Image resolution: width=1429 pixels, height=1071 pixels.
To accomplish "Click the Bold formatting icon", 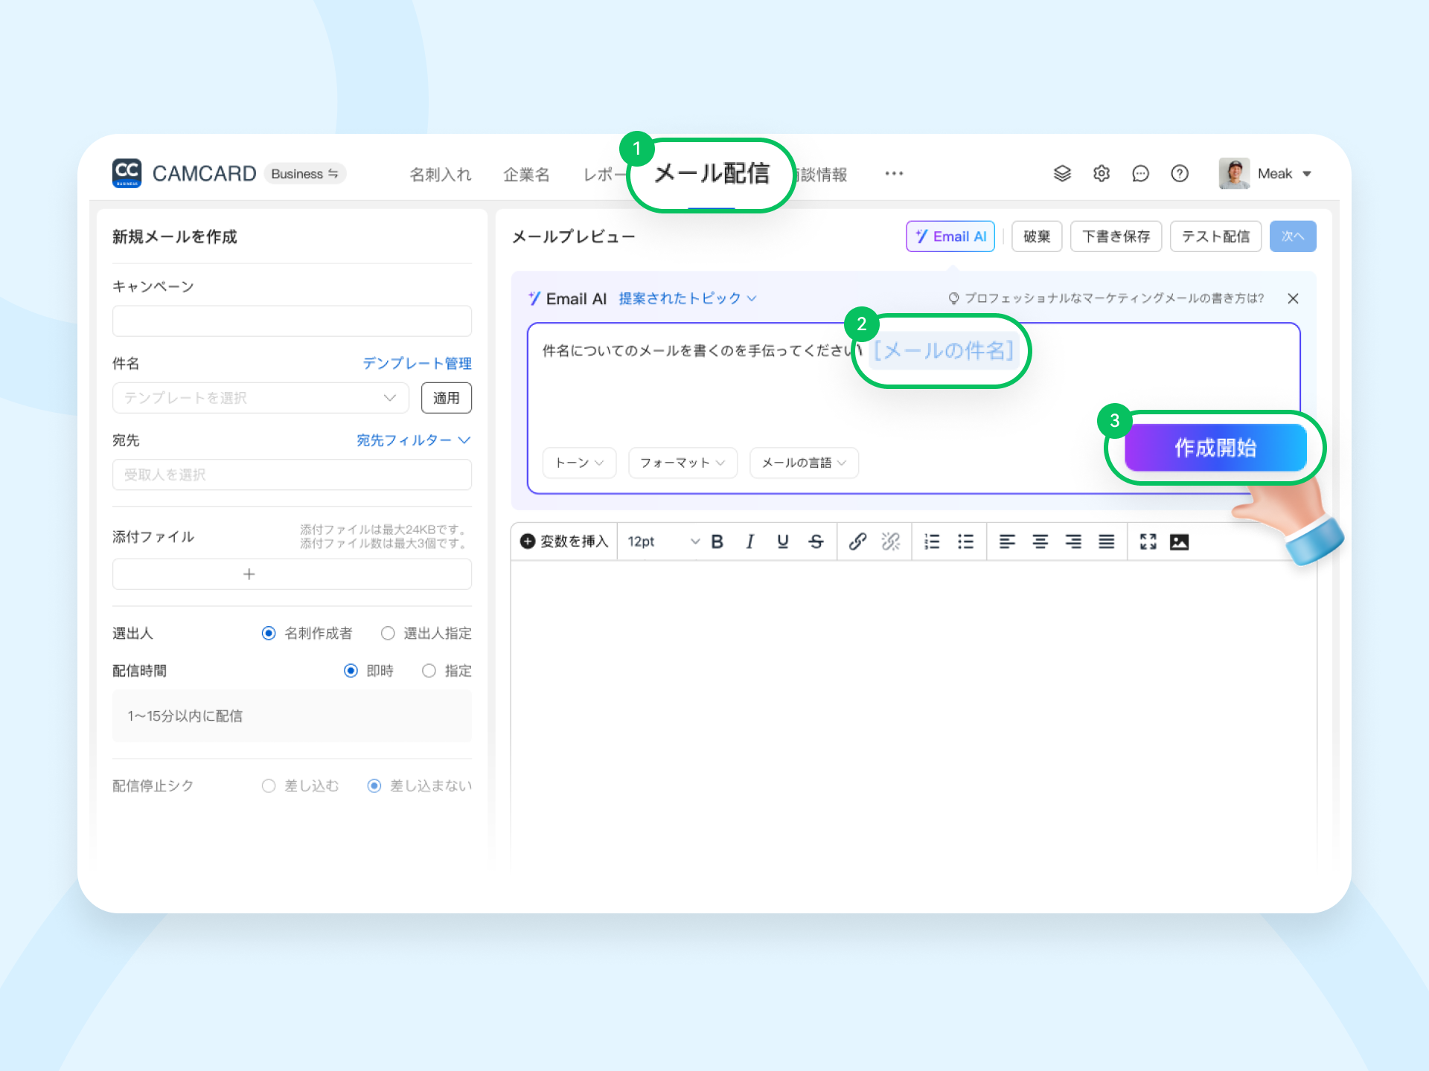I will [x=717, y=541].
